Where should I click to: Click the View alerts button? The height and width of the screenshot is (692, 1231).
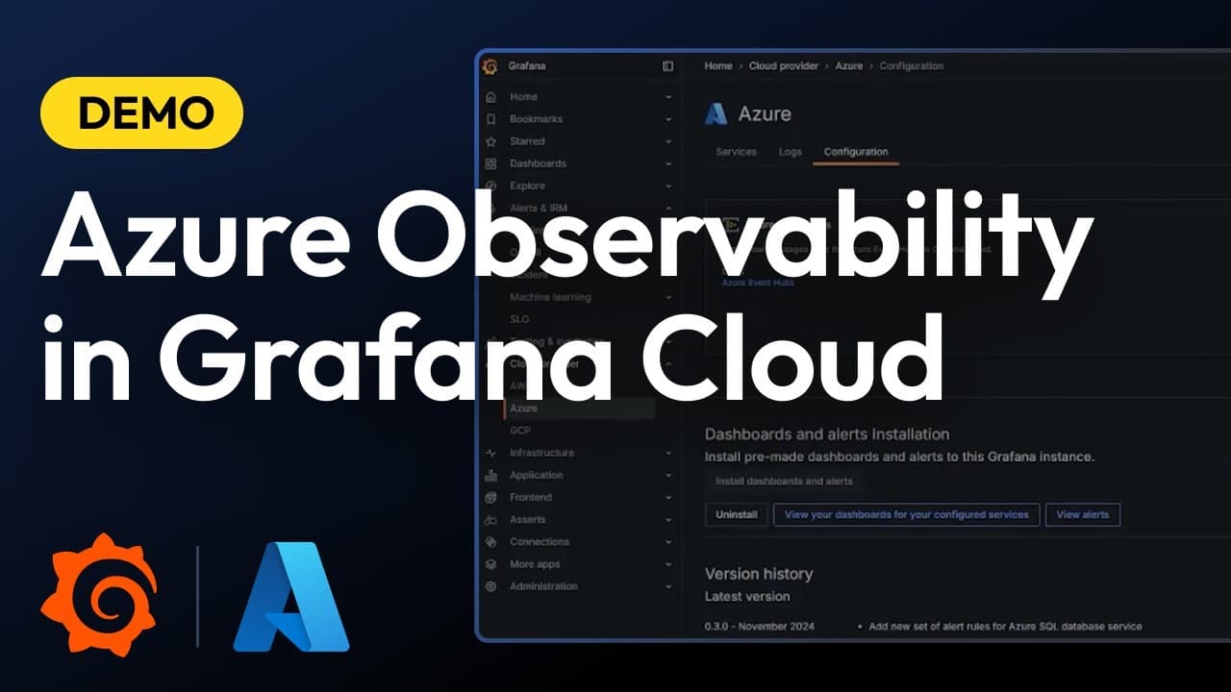1083,515
